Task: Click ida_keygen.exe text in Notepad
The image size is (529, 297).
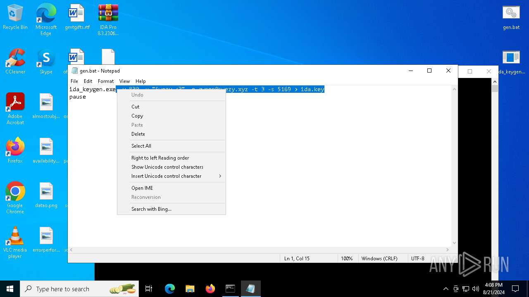Action: (x=93, y=90)
